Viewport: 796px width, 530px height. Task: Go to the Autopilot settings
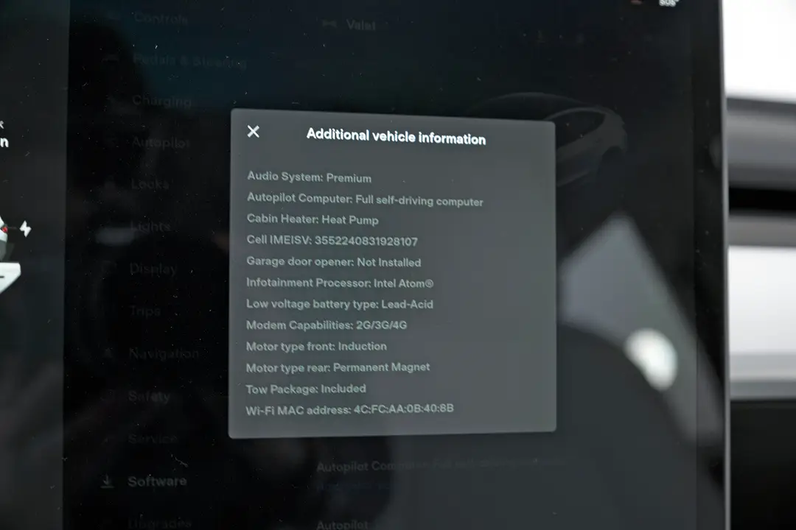click(x=161, y=143)
